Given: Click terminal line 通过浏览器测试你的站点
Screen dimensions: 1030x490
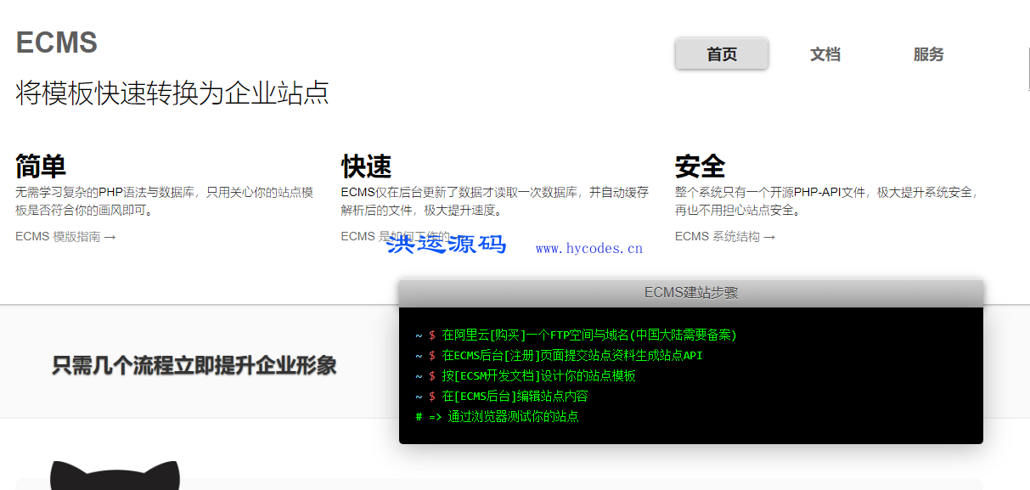Looking at the screenshot, I should 497,417.
